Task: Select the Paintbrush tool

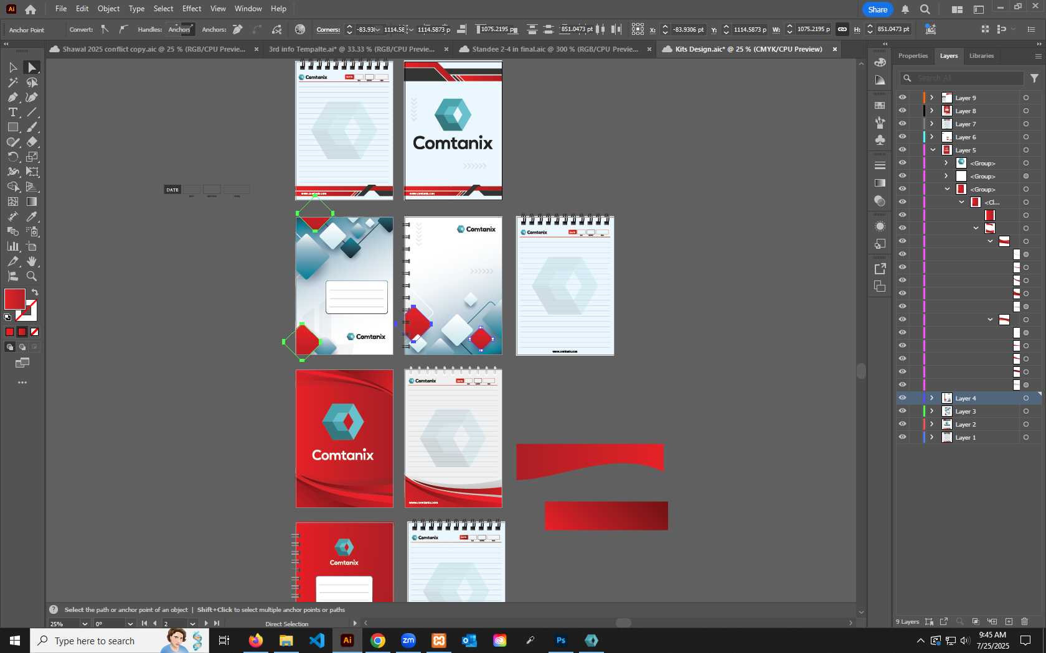Action: [32, 127]
